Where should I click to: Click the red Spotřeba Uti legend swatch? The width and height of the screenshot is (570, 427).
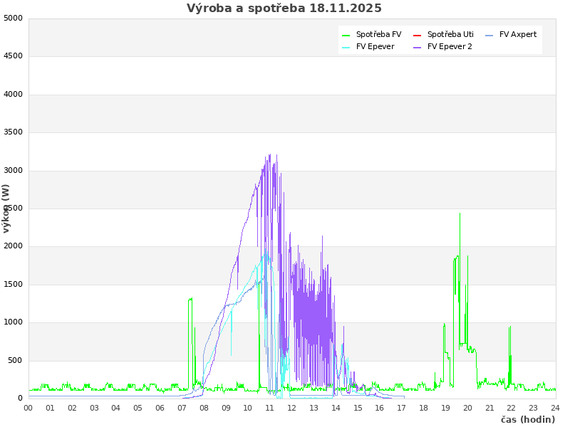click(x=418, y=35)
